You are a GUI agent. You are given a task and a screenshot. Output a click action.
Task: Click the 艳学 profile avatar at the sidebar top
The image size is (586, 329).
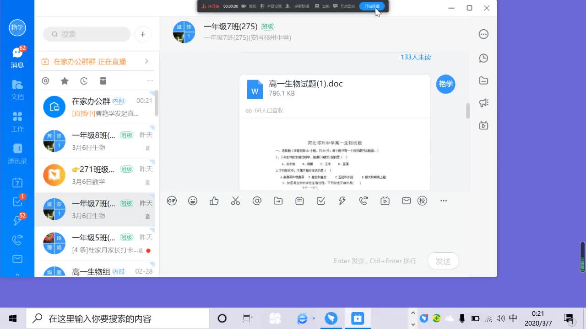click(x=17, y=27)
